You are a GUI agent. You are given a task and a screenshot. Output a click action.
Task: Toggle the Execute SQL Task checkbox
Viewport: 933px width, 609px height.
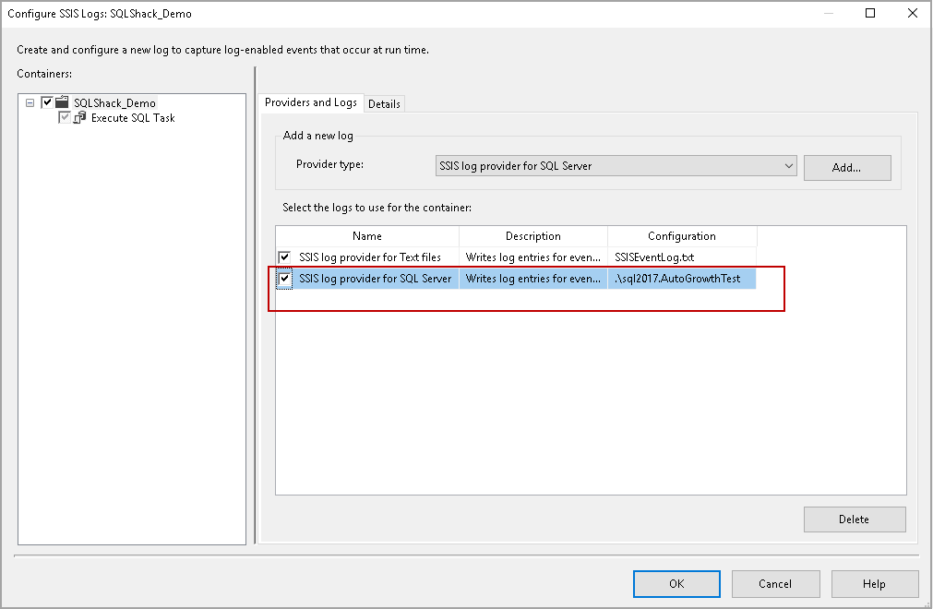pos(64,118)
